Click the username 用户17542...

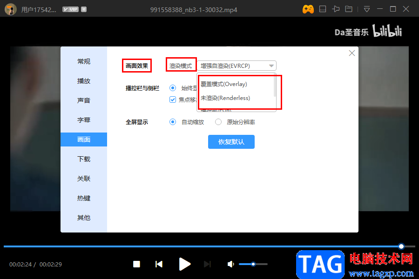(x=39, y=10)
